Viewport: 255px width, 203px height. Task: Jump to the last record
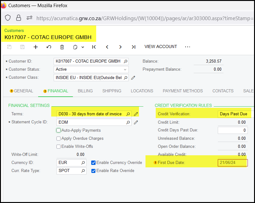click(x=133, y=47)
